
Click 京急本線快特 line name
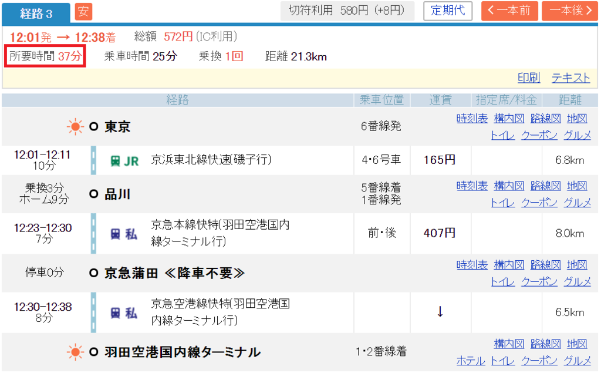pos(220,233)
